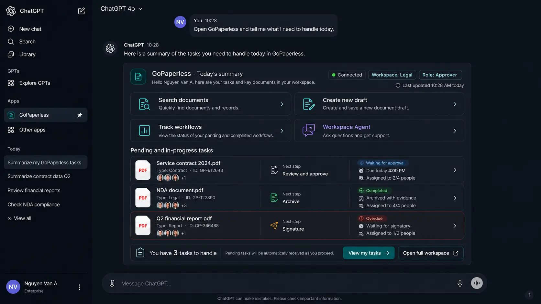Click the voice mode waveform button
Viewport: 541px width, 304px height.
(477, 283)
